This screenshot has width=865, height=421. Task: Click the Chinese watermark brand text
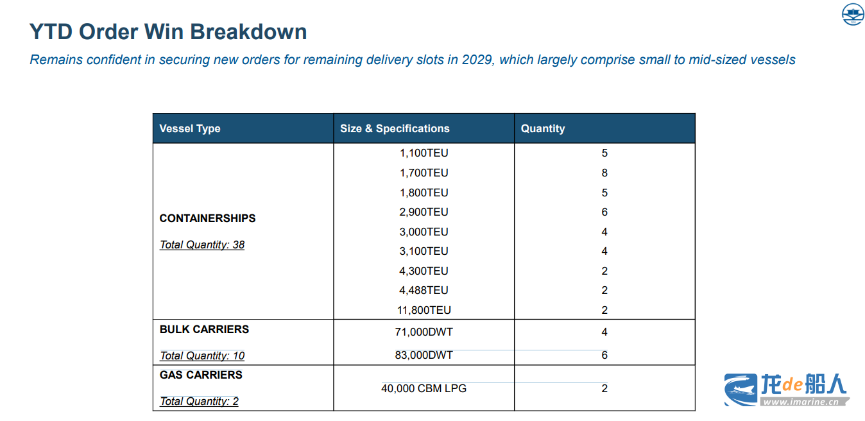point(803,384)
